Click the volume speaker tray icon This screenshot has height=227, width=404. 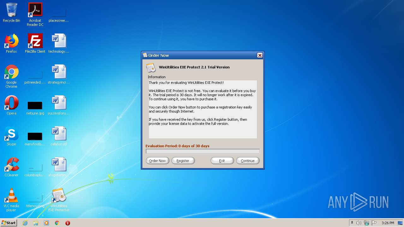point(359,223)
